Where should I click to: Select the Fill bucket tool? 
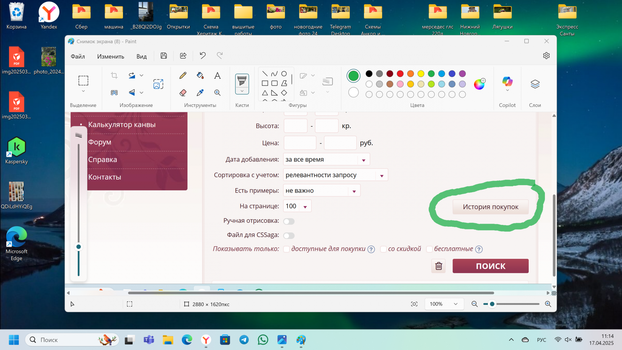(x=200, y=75)
